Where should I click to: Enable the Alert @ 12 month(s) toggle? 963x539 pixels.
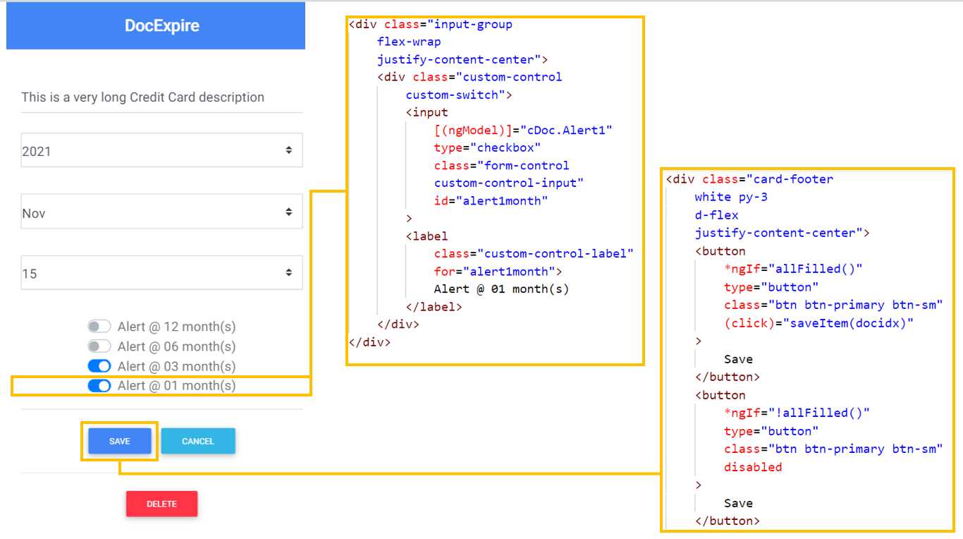[99, 326]
